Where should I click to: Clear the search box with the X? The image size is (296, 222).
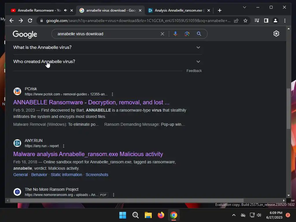pos(162,34)
